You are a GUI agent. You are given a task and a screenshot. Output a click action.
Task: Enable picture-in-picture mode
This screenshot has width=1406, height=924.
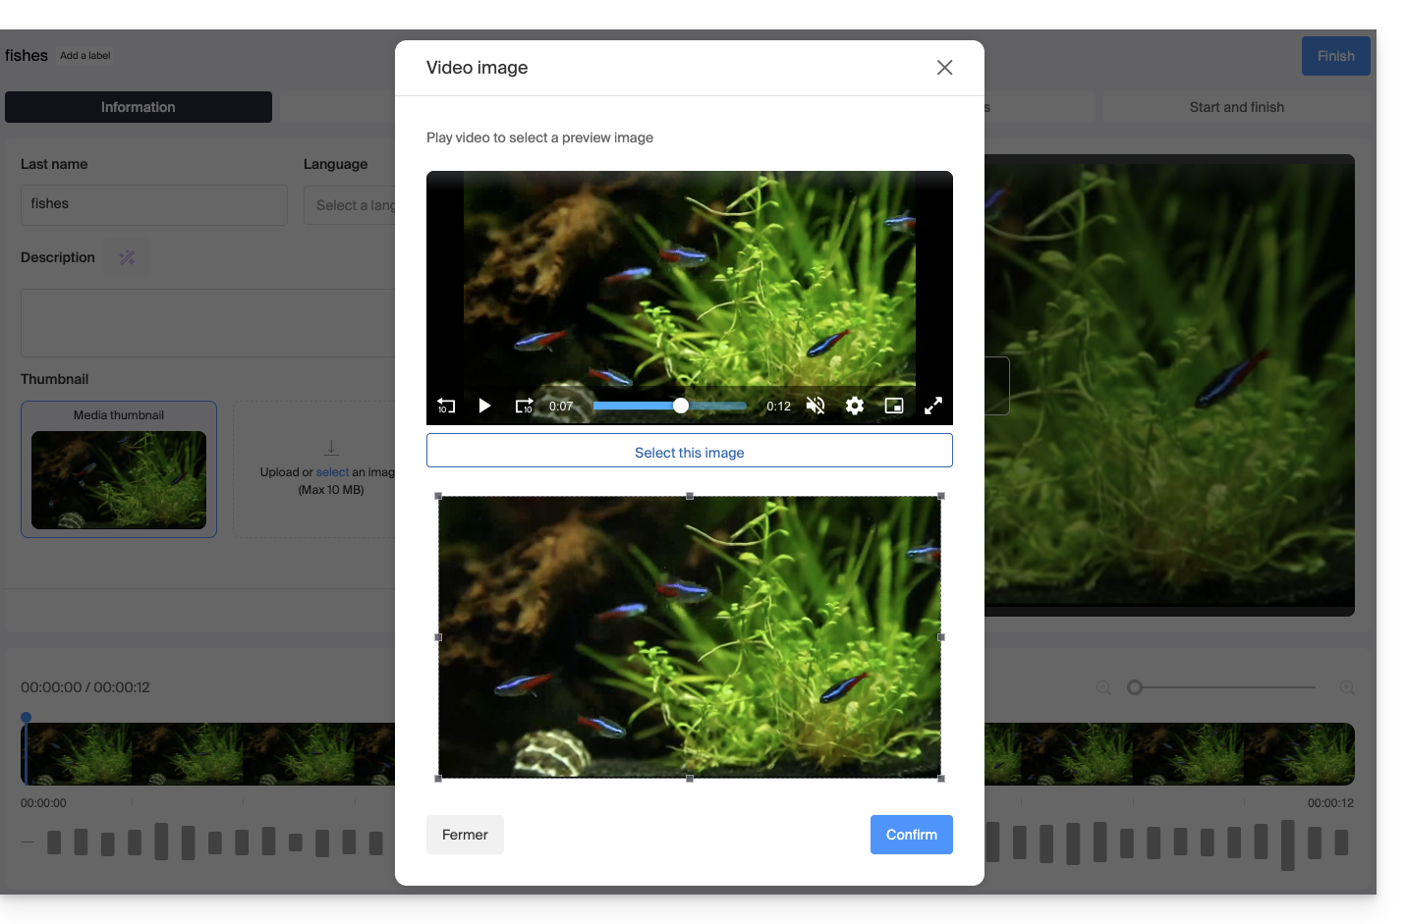pyautogui.click(x=894, y=406)
